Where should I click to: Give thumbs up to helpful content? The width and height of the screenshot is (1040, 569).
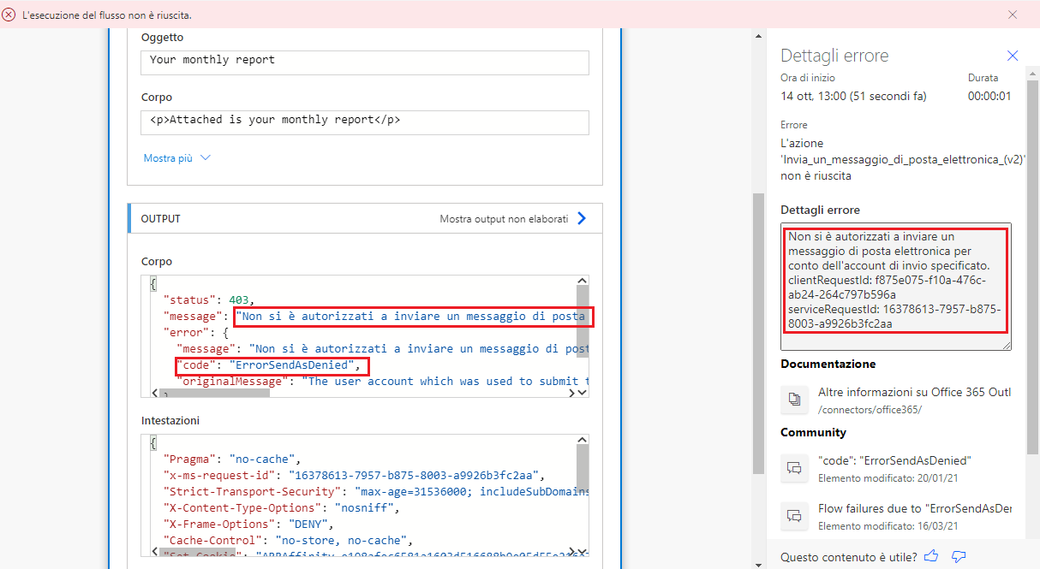[931, 556]
